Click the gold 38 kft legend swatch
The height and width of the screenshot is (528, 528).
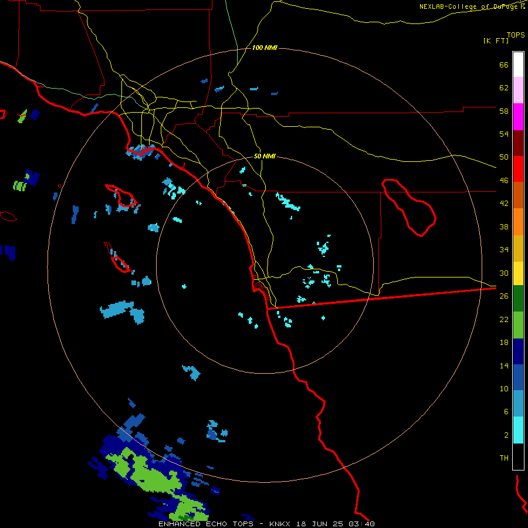click(x=518, y=248)
